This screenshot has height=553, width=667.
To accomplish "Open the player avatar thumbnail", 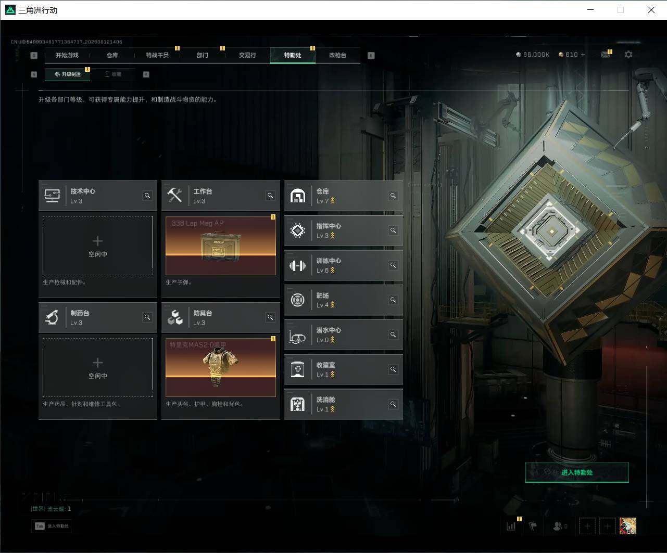I will [x=628, y=526].
